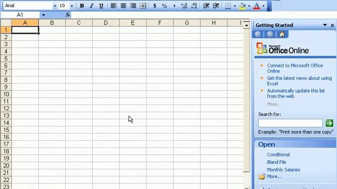Open the Monthly Salaries recent file

pos(283,170)
